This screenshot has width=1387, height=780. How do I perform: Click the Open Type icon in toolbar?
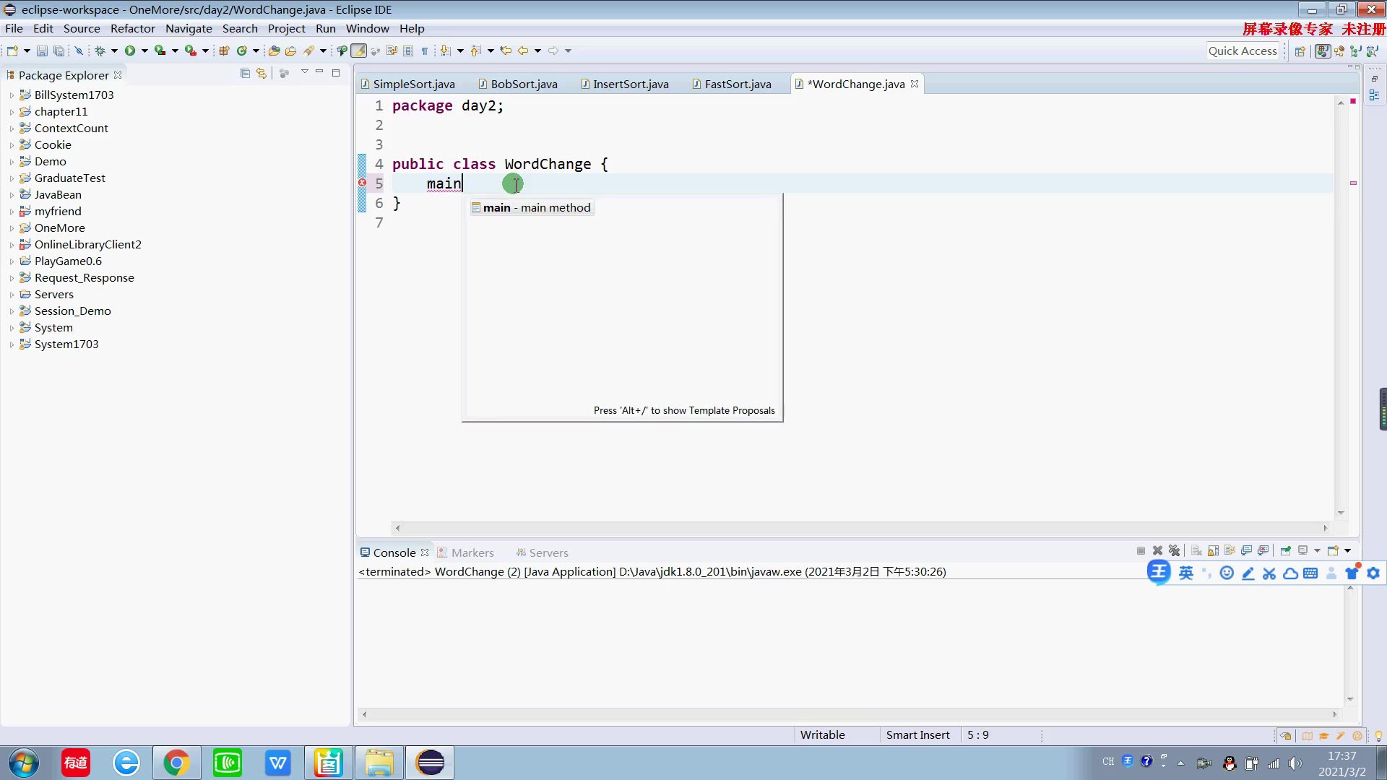(x=274, y=51)
